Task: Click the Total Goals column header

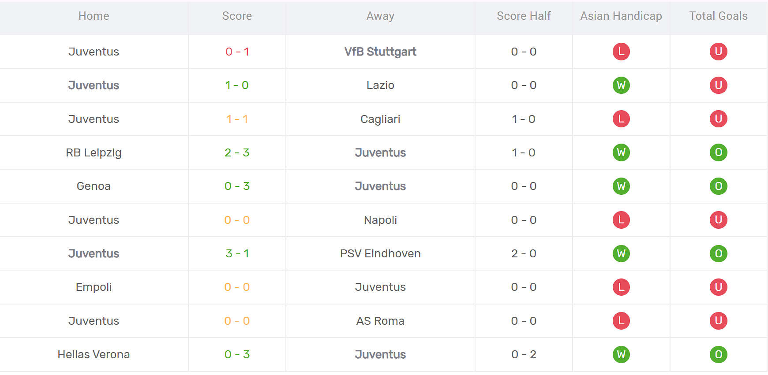Action: tap(718, 16)
